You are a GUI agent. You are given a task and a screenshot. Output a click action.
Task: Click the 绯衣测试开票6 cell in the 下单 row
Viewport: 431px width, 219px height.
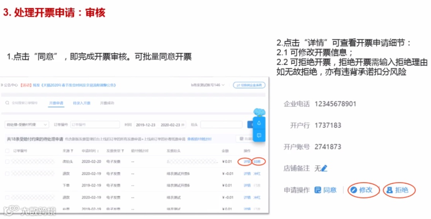[x=178, y=185]
